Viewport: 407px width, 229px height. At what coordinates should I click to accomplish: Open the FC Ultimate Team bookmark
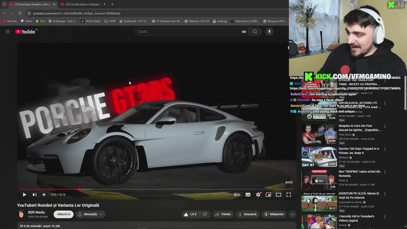(x=167, y=21)
